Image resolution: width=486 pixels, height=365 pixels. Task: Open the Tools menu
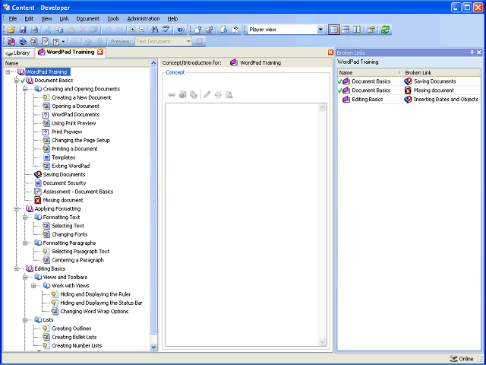click(113, 18)
